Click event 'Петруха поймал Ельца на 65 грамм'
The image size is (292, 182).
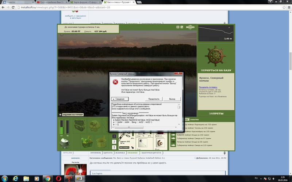click(192, 142)
